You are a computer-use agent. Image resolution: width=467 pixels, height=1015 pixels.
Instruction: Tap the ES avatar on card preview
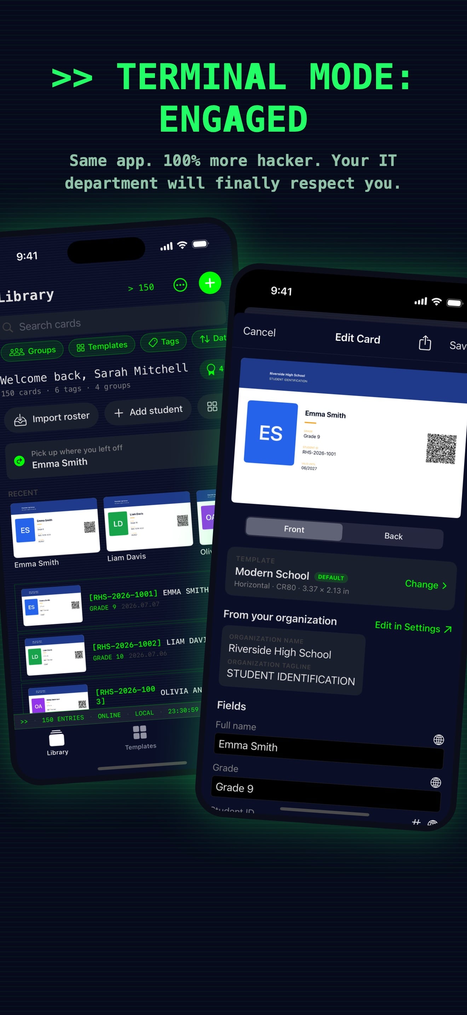pos(271,432)
